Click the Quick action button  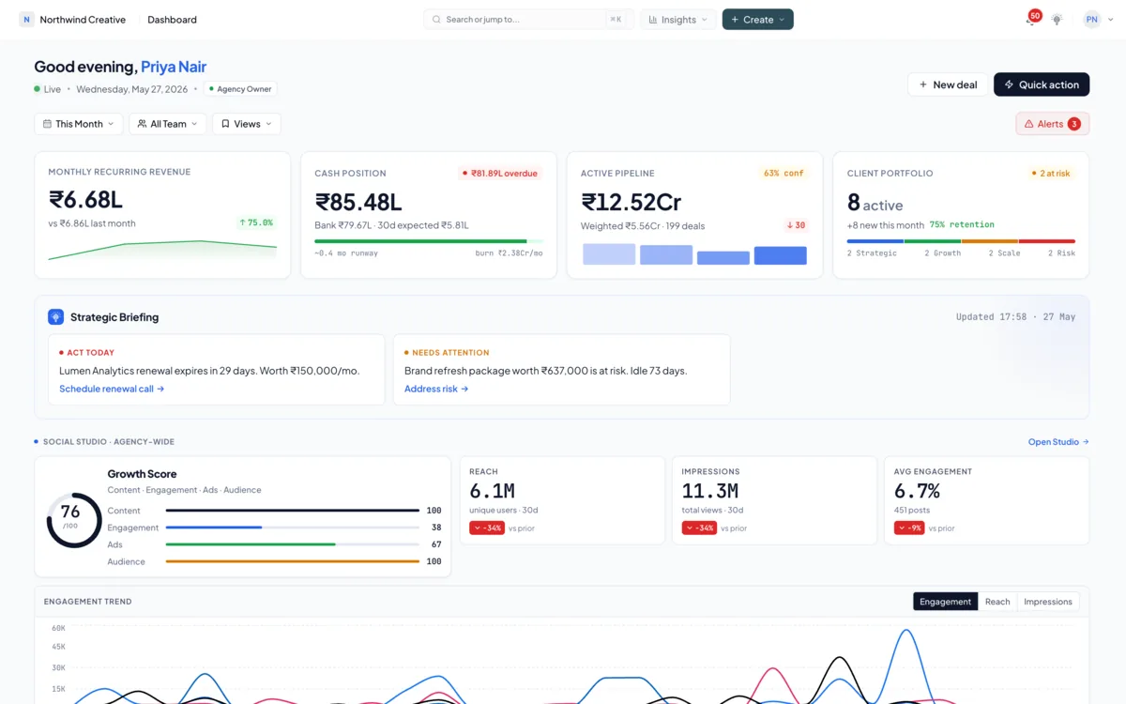pyautogui.click(x=1042, y=84)
